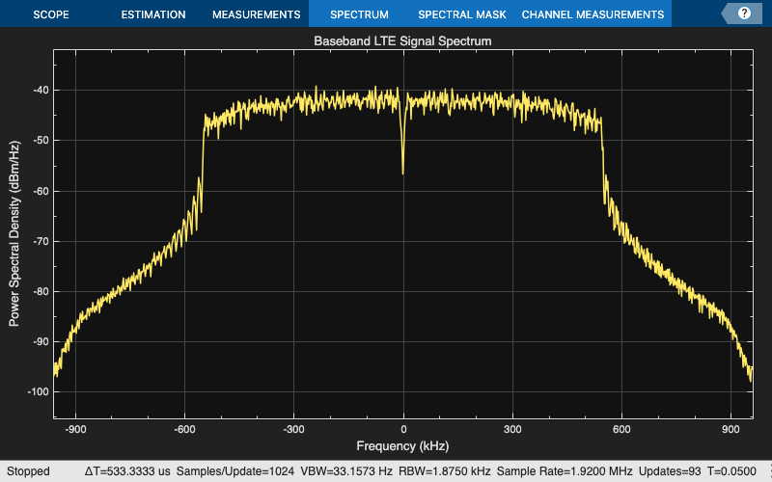Image resolution: width=772 pixels, height=482 pixels.
Task: Click the ΔT=533.3333 us status entry
Action: (127, 471)
